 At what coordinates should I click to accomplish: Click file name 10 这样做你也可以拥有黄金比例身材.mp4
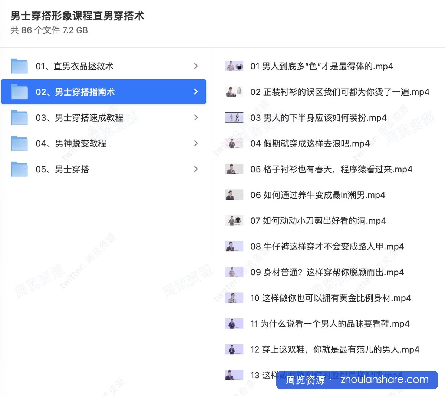pyautogui.click(x=331, y=298)
